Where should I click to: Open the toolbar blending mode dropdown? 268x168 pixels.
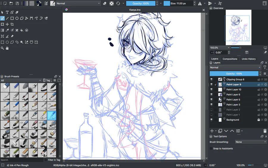(x=78, y=3)
